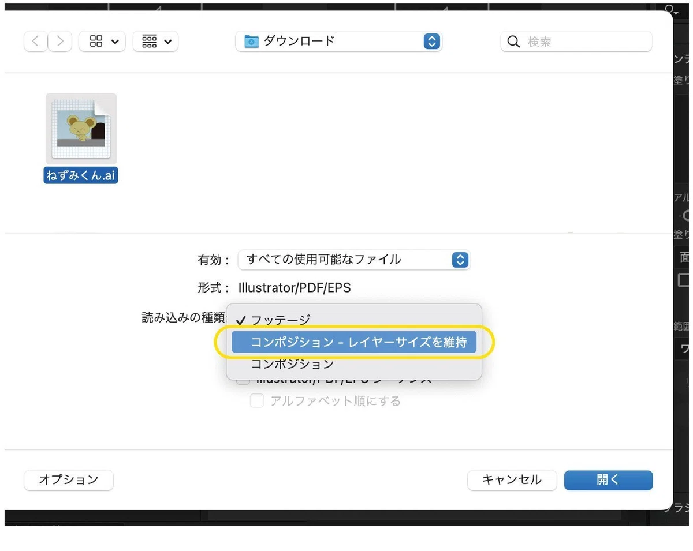
Task: Click the オプション button
Action: (69, 480)
